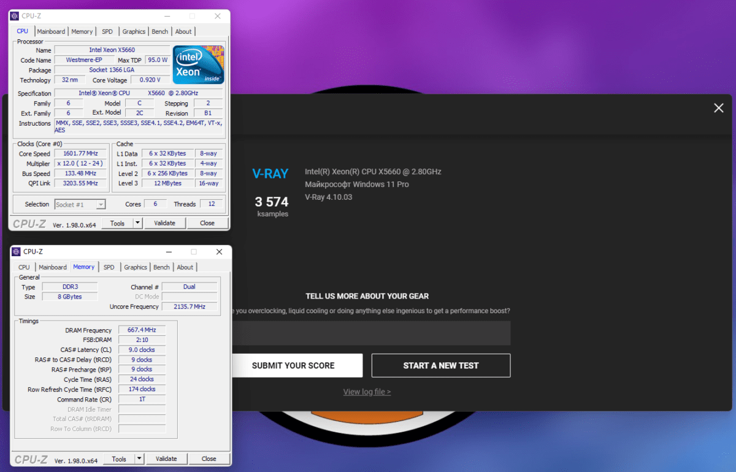Click Tools button in Memory CPU-Z window

(120, 459)
